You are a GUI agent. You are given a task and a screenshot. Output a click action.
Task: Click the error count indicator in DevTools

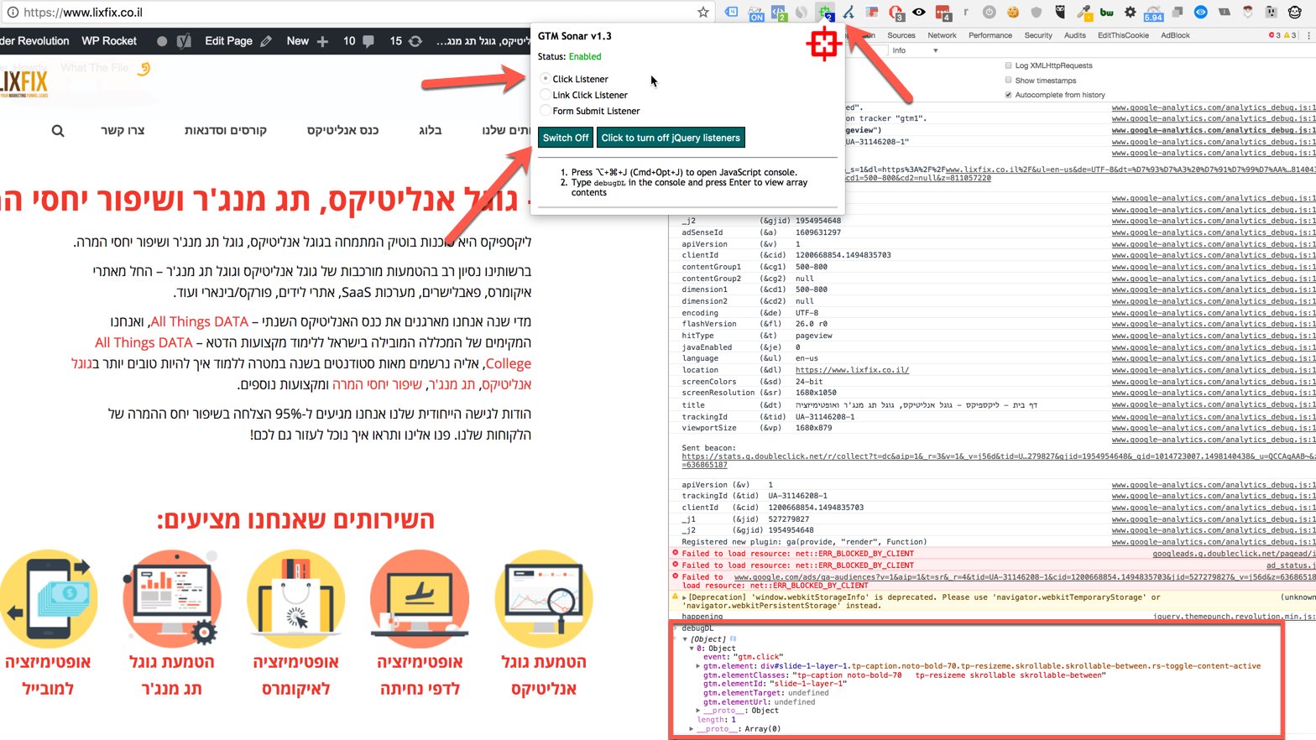[1275, 35]
